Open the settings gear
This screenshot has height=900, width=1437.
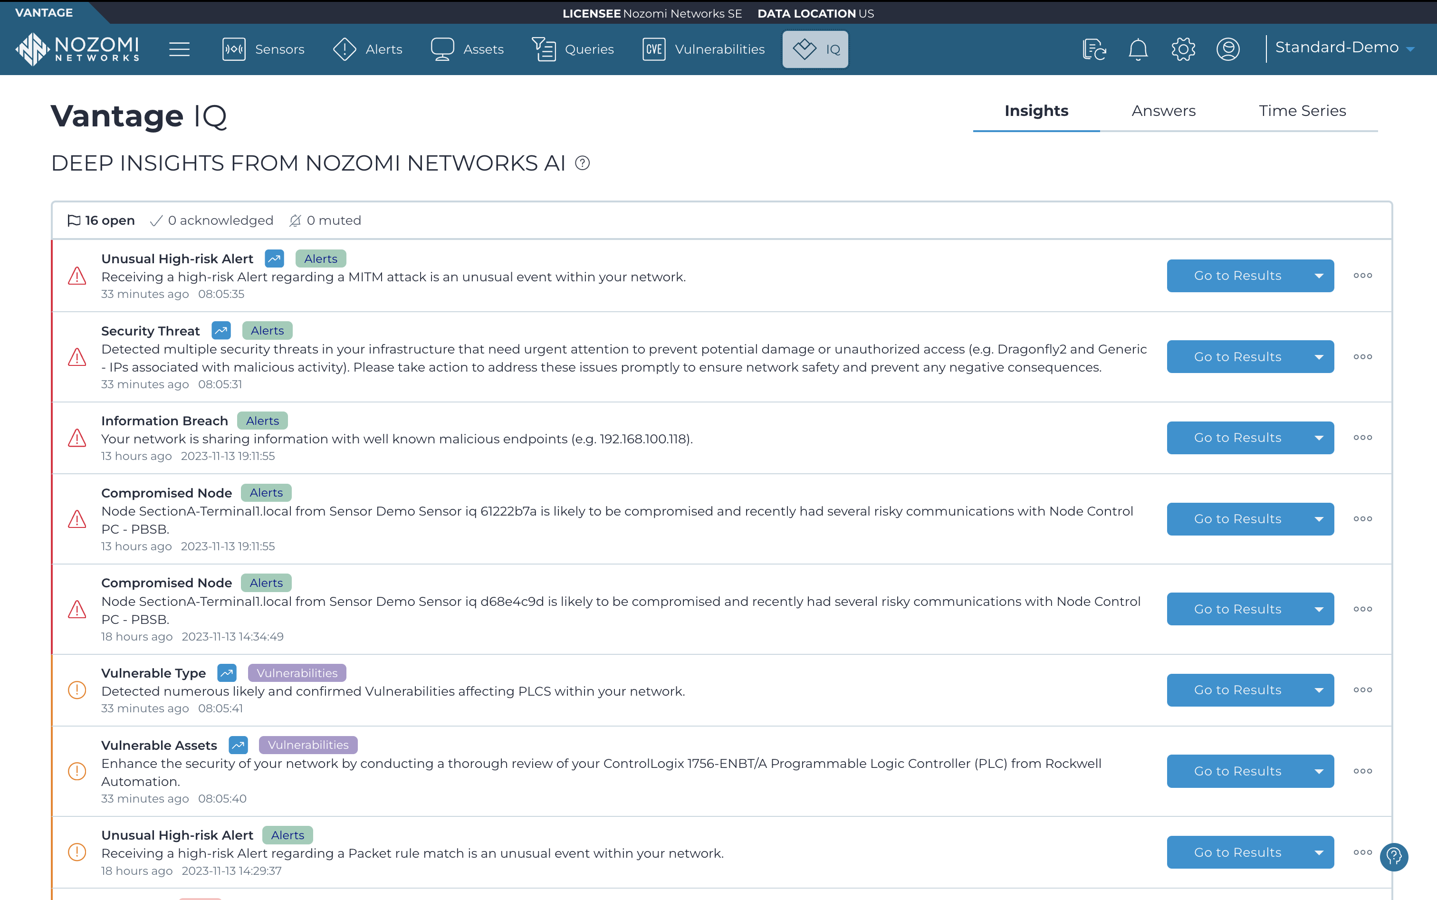(1183, 49)
